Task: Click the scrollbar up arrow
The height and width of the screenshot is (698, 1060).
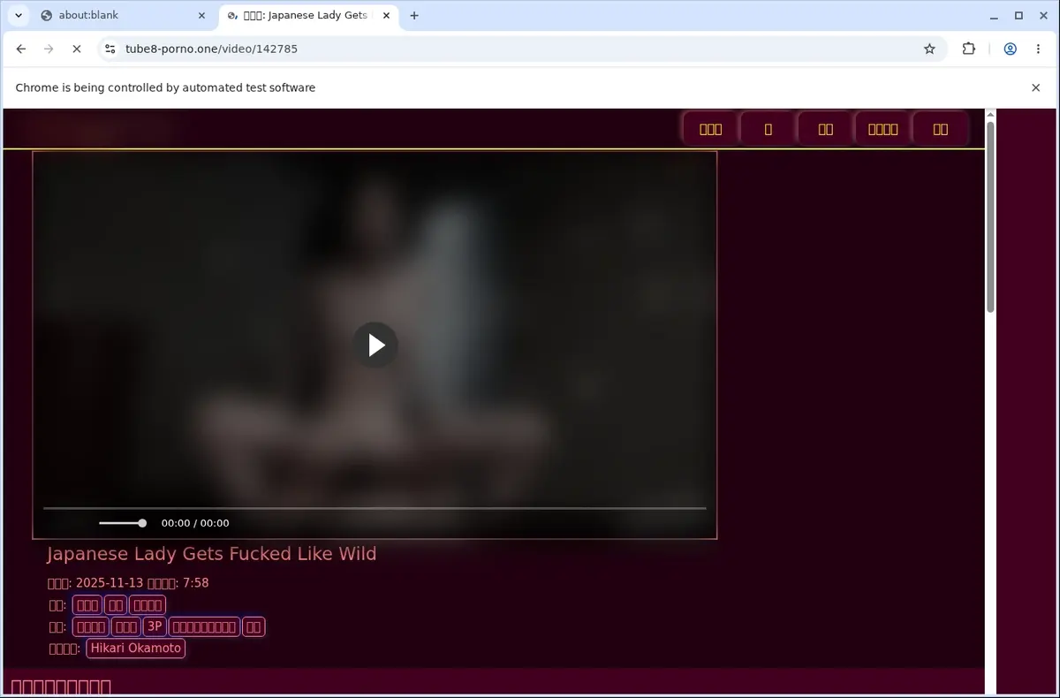Action: [990, 114]
